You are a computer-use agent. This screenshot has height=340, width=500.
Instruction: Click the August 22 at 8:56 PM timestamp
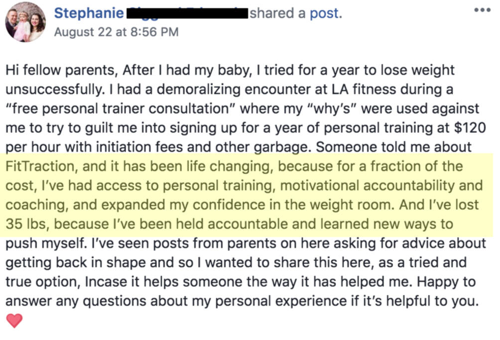click(116, 32)
